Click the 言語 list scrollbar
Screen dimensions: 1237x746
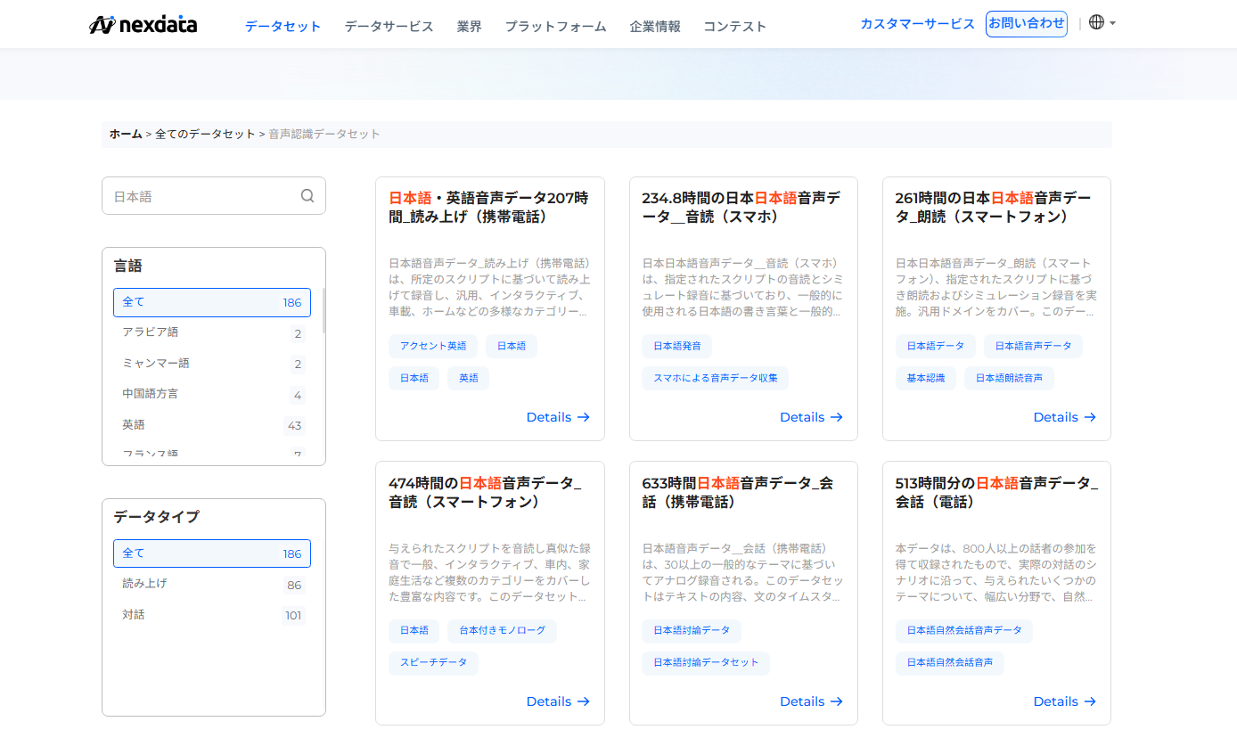coord(323,310)
